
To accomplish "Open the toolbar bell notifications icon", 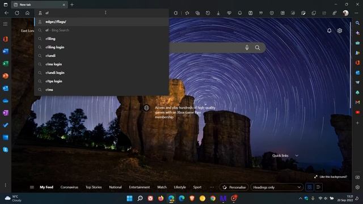I will pyautogui.click(x=240, y=13).
